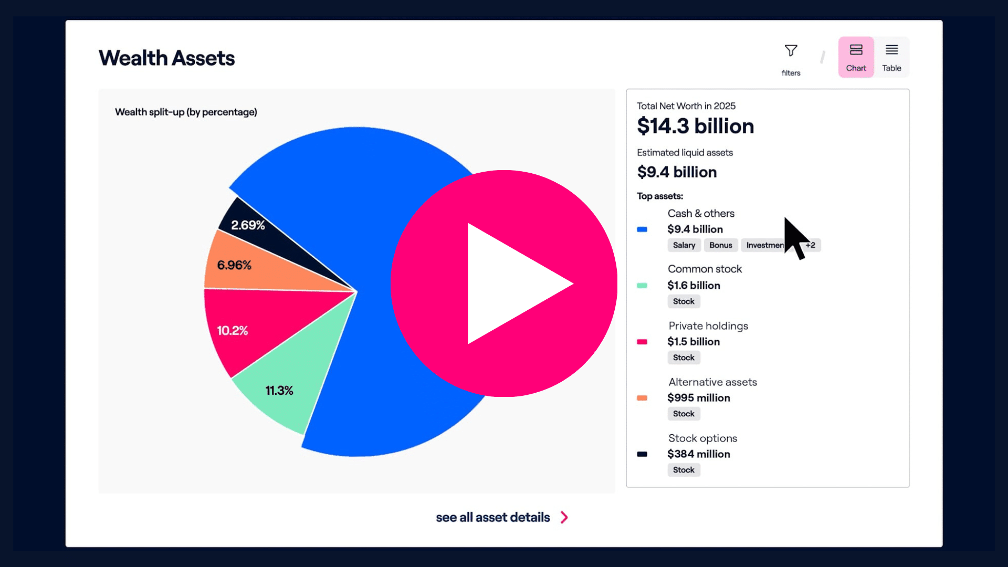
Task: Follow the see all asset details link
Action: coord(492,517)
